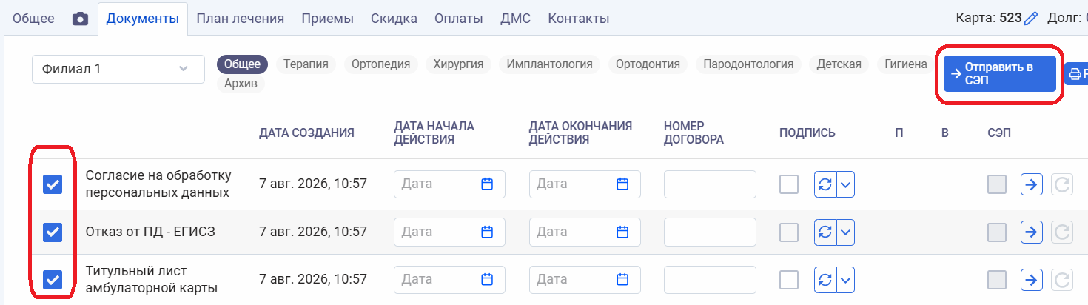
Task: Filter documents by Имплантология category
Action: pos(549,64)
